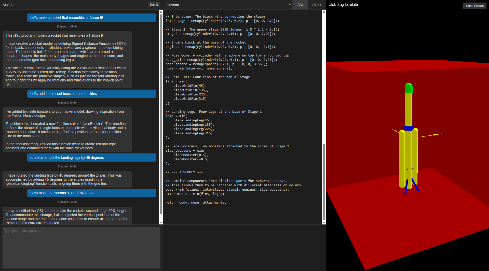Click the code editor scroll down arrow

click(x=324, y=222)
